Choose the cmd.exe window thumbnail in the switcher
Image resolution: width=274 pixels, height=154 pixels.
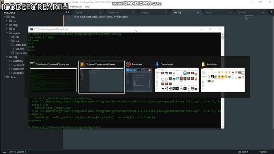(x=54, y=80)
